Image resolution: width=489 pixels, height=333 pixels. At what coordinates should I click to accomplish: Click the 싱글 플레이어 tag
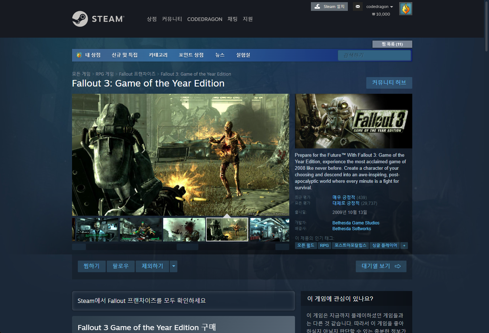click(385, 245)
